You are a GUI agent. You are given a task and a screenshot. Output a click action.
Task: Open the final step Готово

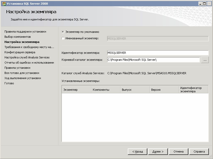pyautogui.click(x=9, y=83)
